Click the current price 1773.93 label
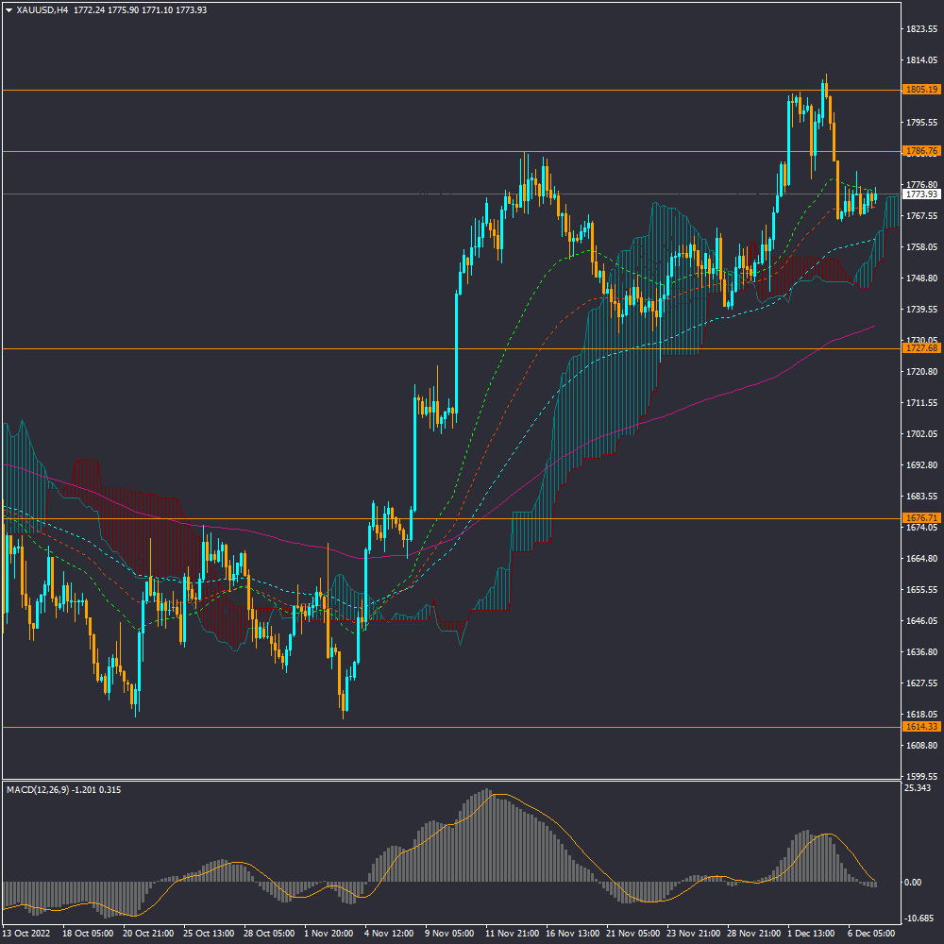Screen dimensions: 944x944 tap(920, 194)
